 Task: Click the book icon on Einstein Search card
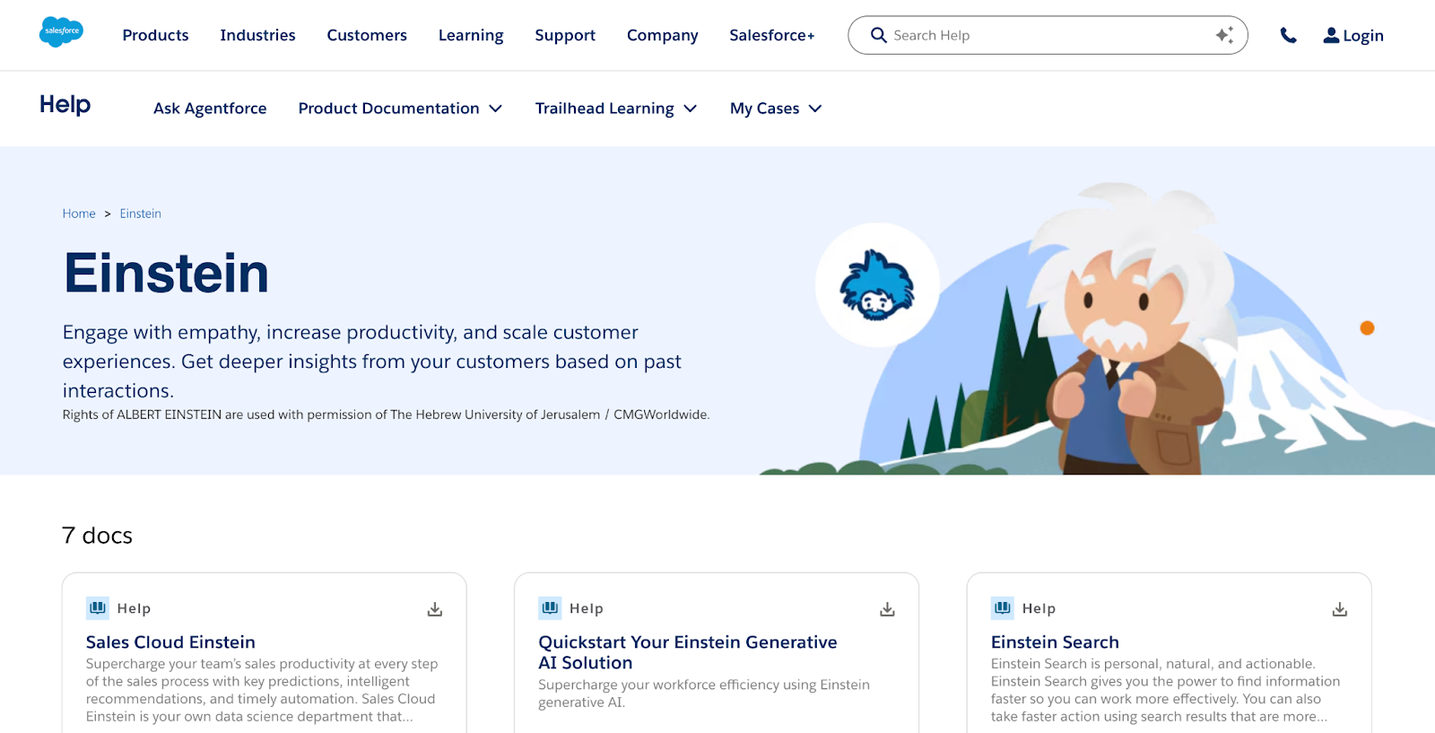pyautogui.click(x=1003, y=607)
